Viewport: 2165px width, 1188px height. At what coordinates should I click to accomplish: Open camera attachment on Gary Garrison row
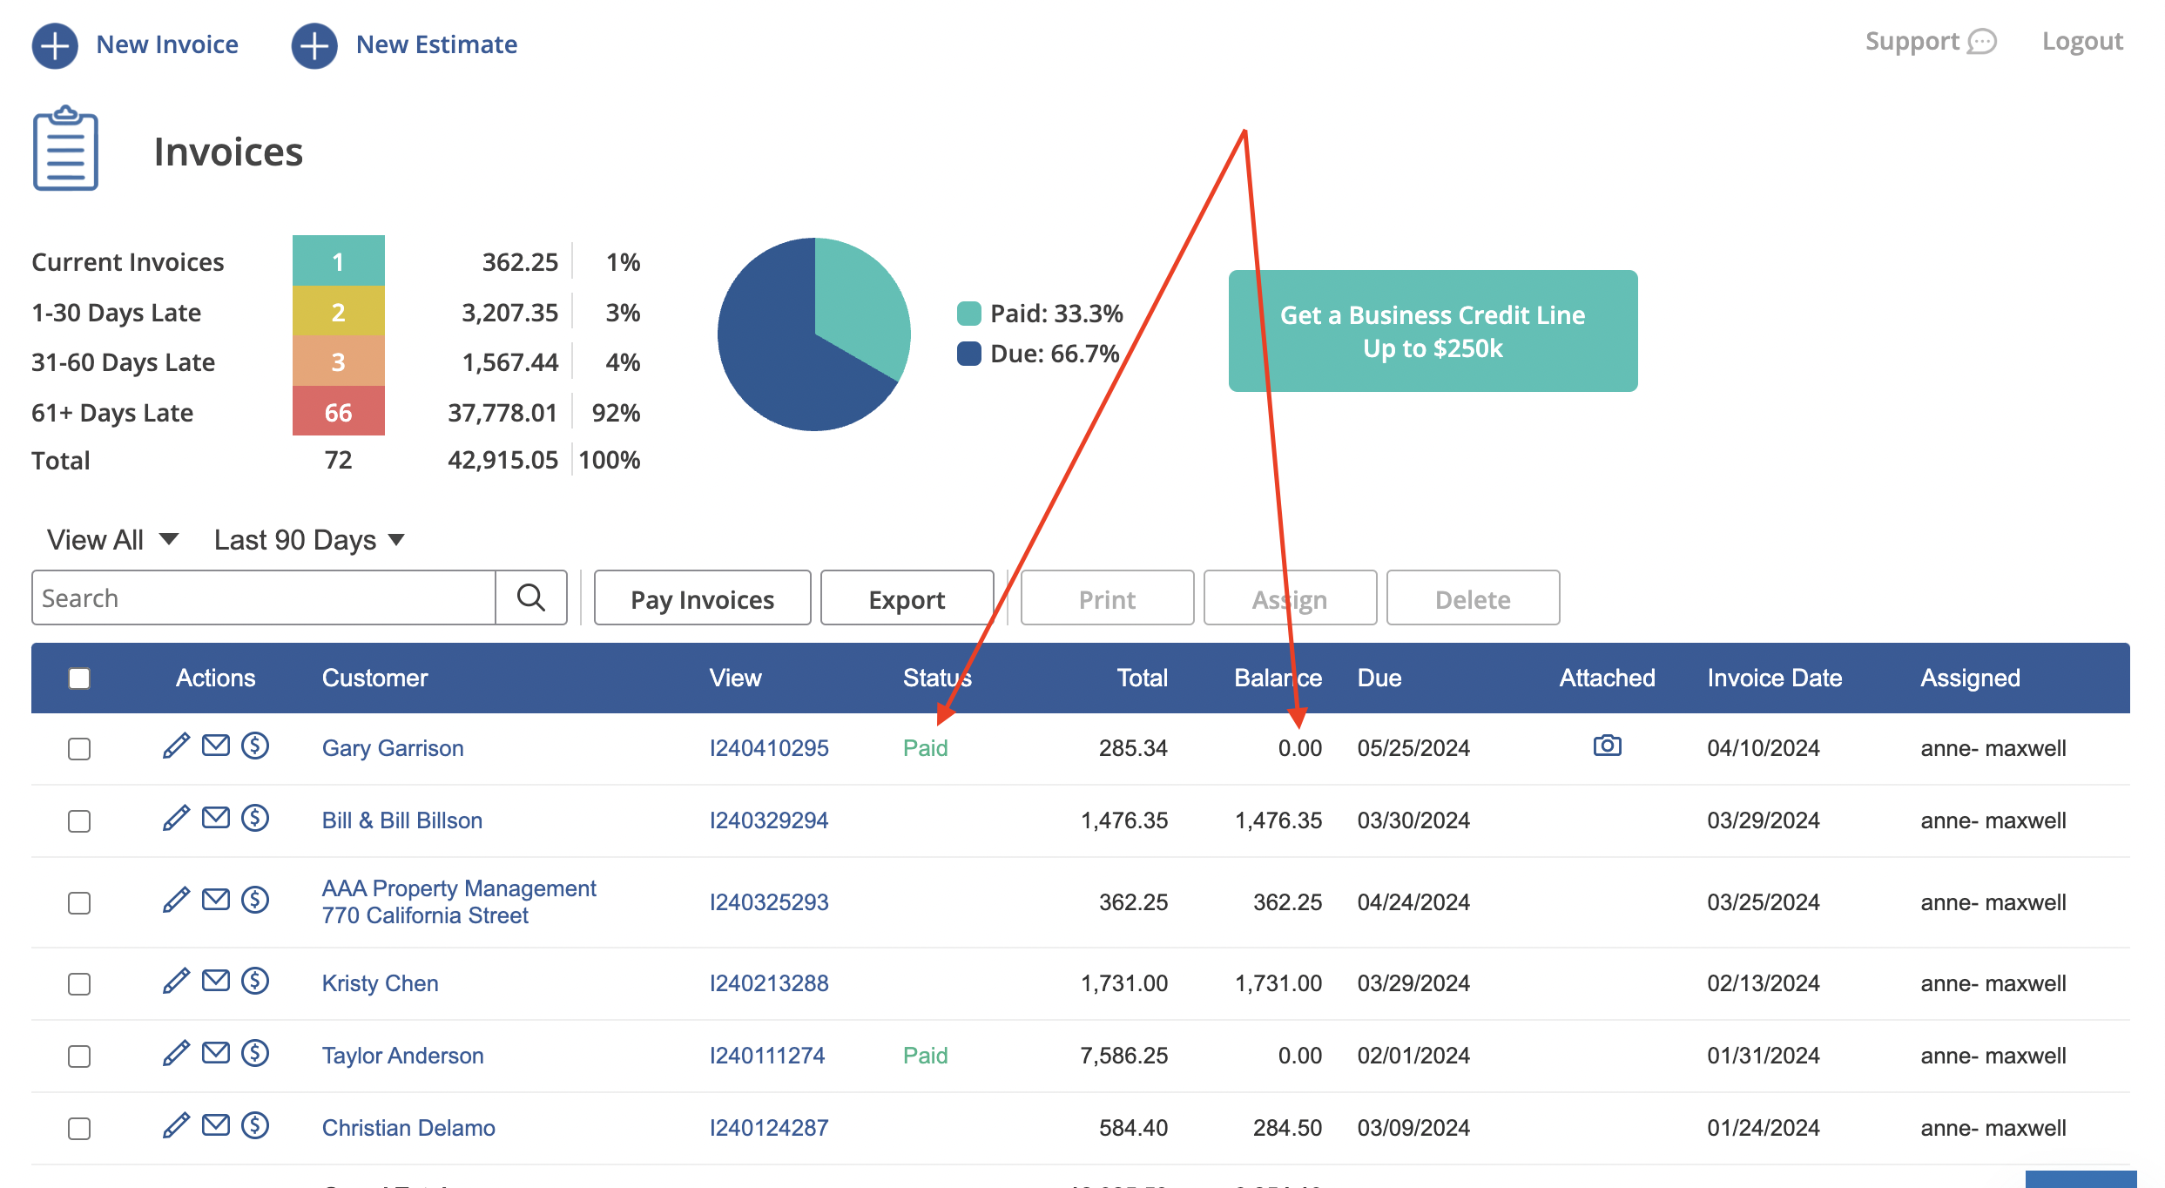(1607, 746)
